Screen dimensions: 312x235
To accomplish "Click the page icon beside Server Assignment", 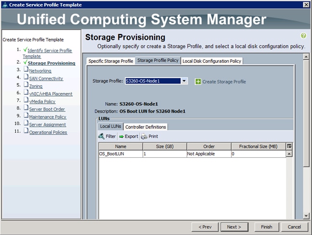I will pos(26,123).
